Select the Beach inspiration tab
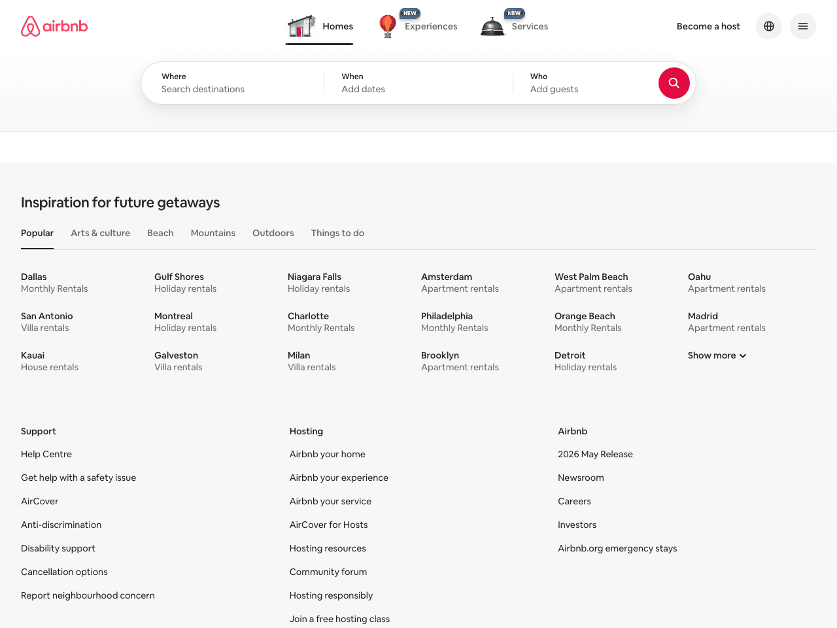 tap(160, 233)
